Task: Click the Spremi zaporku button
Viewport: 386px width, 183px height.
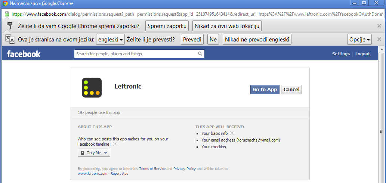Action: (167, 26)
